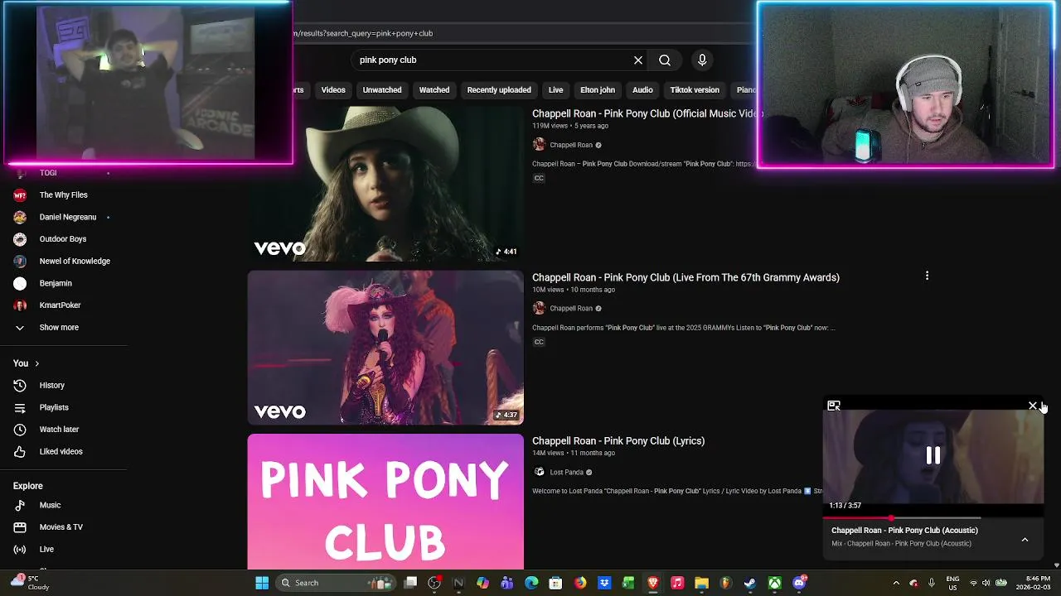Open Xbox app from the taskbar
Viewport: 1061px width, 596px height.
[x=774, y=583]
